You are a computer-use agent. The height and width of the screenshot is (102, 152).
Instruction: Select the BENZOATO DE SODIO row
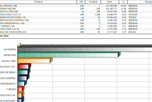(x=76, y=17)
